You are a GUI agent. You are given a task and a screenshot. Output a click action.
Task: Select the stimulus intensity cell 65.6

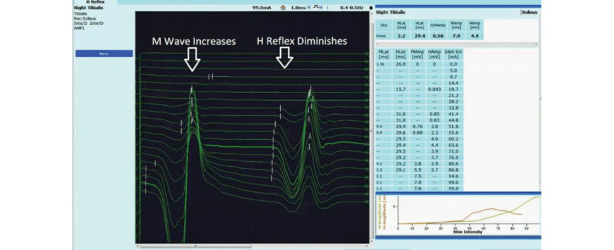click(x=454, y=145)
